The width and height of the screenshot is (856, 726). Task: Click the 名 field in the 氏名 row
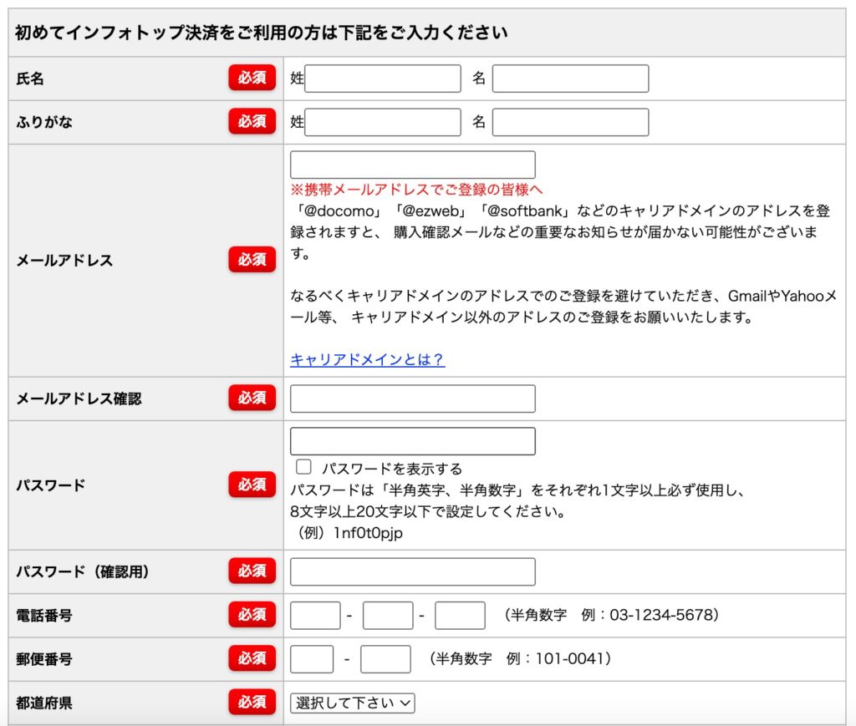click(570, 79)
